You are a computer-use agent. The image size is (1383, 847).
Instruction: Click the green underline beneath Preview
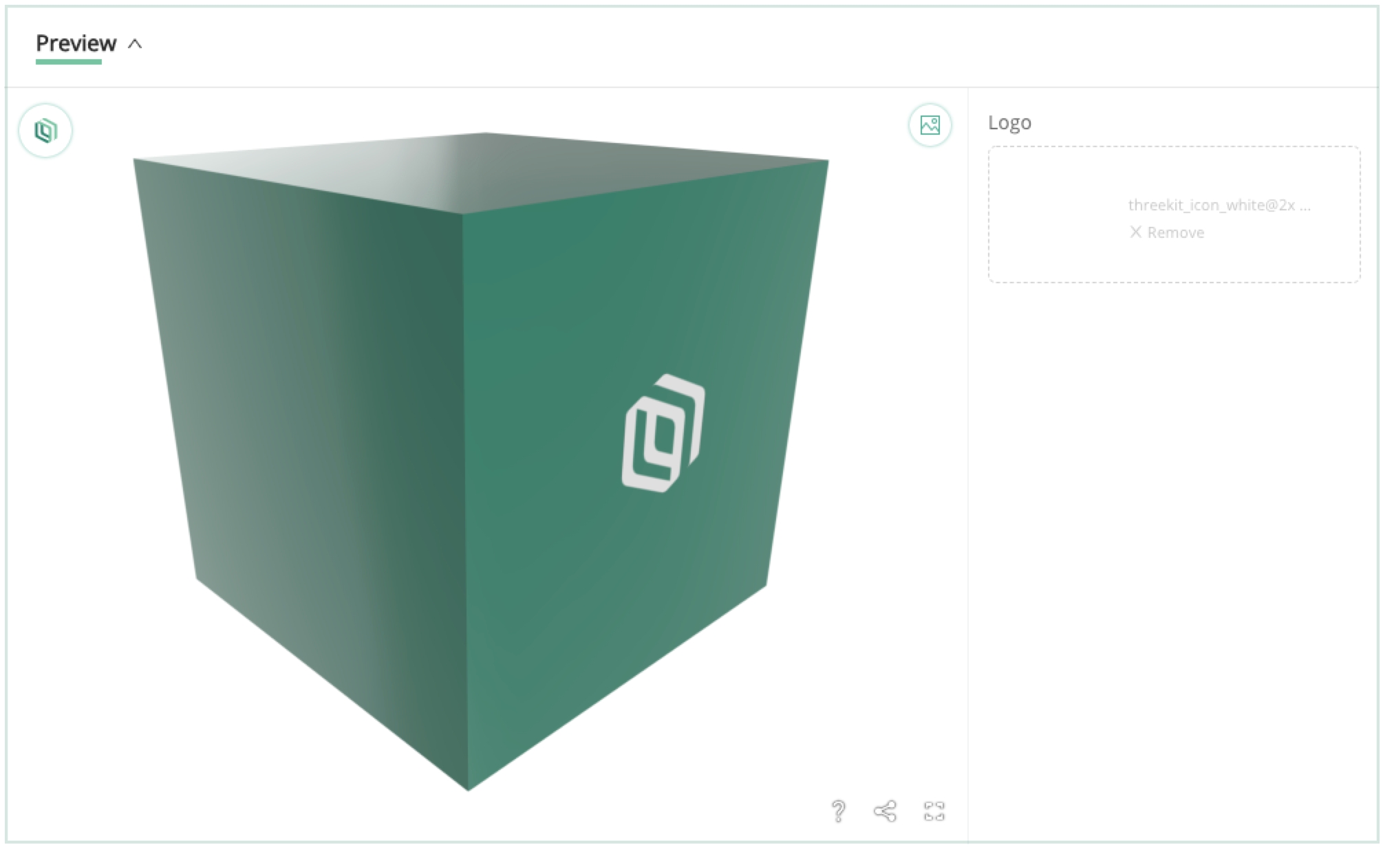tap(69, 62)
